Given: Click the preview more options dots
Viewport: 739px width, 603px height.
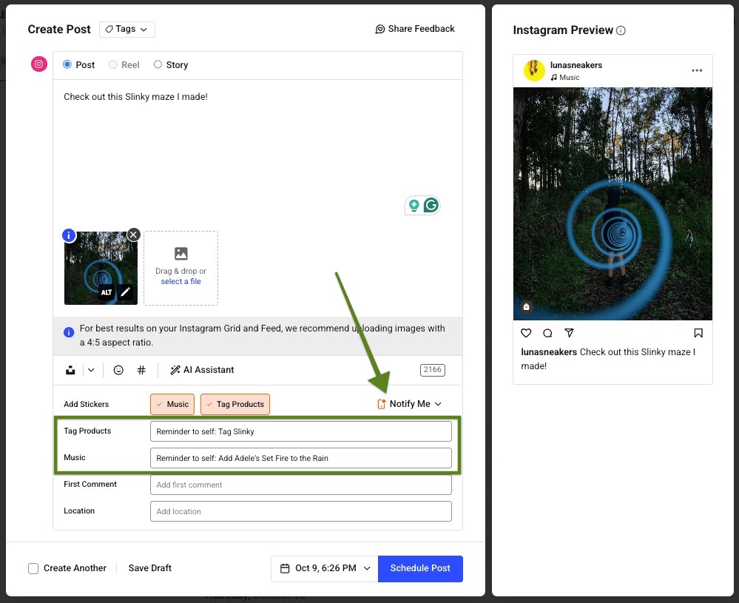Looking at the screenshot, I should coord(697,70).
